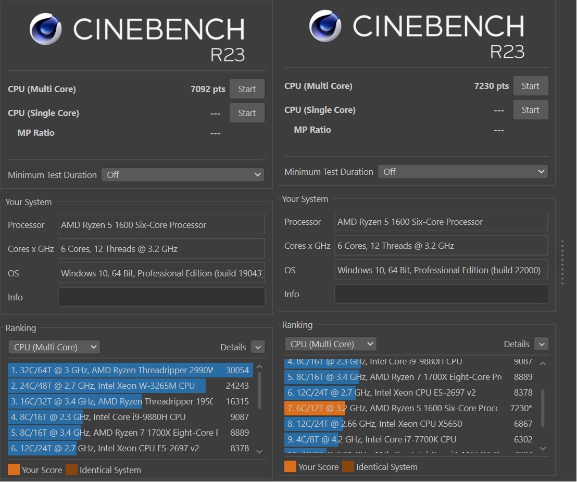The height and width of the screenshot is (482, 577).
Task: Expand the Details arrow in the left Ranking panel
Action: [x=258, y=347]
